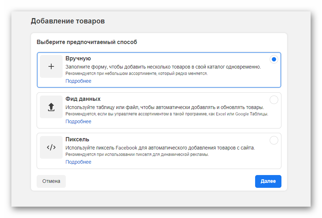The height and width of the screenshot is (218, 322).
Task: Open Подробнее link under Вручную
Action: point(78,81)
